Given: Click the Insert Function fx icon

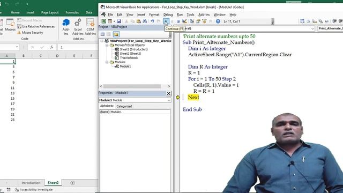Looking at the screenshot, I should (51, 47).
